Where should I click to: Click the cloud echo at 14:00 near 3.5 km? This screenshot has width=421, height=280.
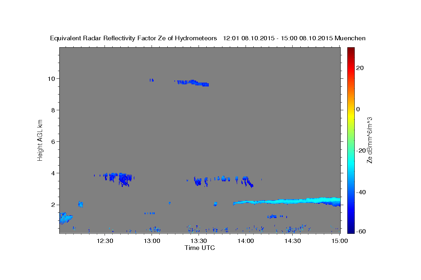(247, 182)
